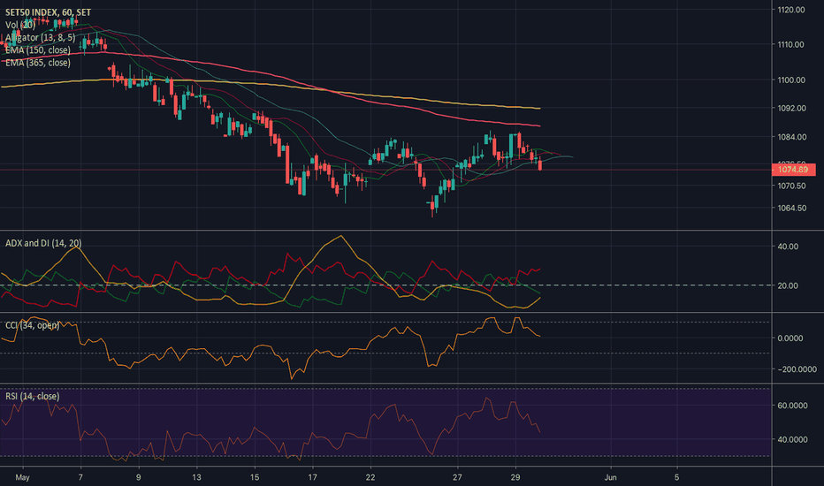Select the Alligator (13, 8, 5) indicator label
The image size is (824, 486).
pos(41,37)
